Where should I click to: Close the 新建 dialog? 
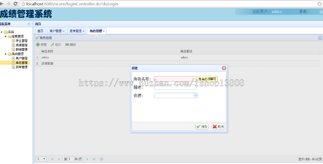click(x=224, y=68)
